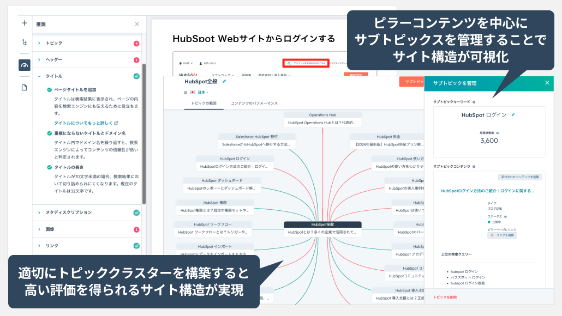This screenshot has height=316, width=562.
Task: Click the red 1 badge on 画像 row
Action: coord(136,229)
